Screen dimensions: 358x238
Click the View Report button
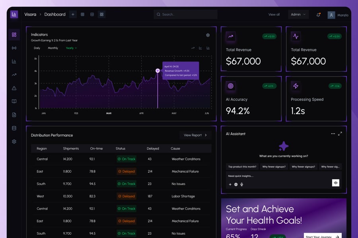coord(195,135)
